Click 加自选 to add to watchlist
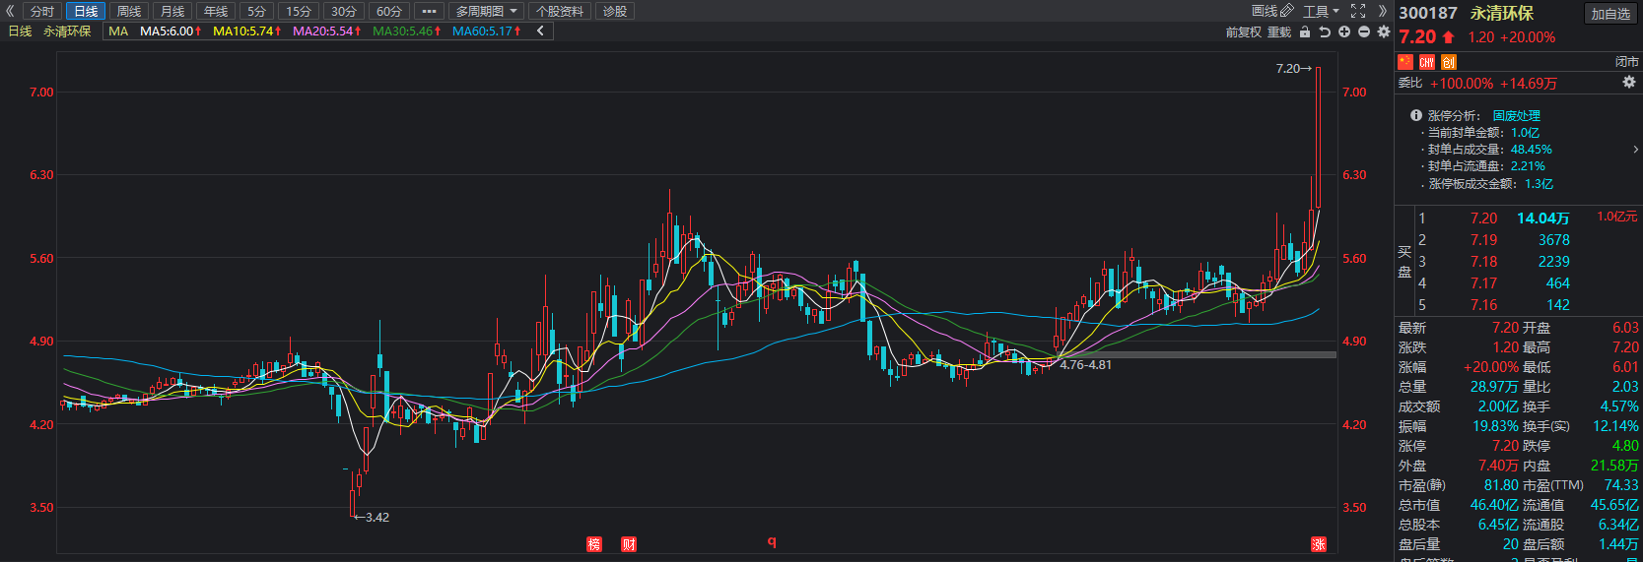The width and height of the screenshot is (1643, 562). coord(1610,13)
